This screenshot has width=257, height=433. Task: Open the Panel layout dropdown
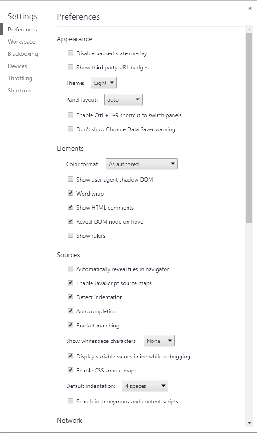[123, 100]
